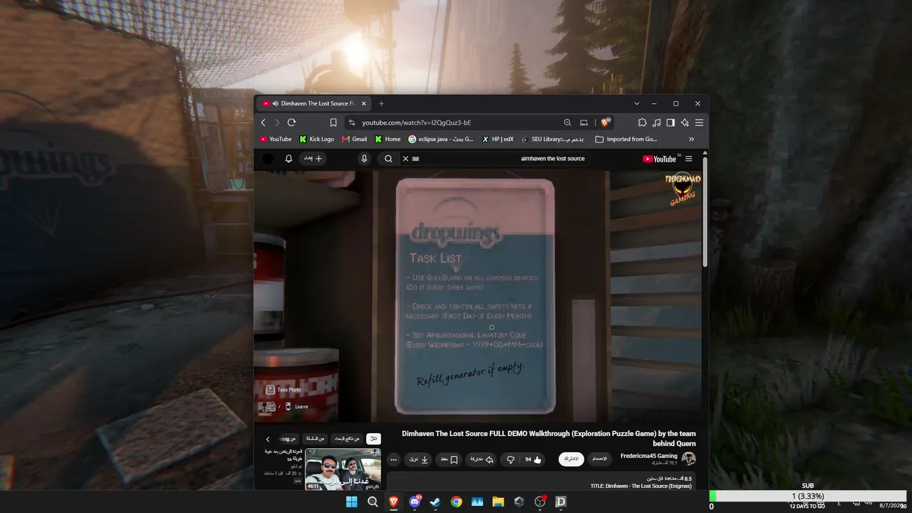Open the browser extensions puzzle icon
This screenshot has width=912, height=513.
[642, 123]
